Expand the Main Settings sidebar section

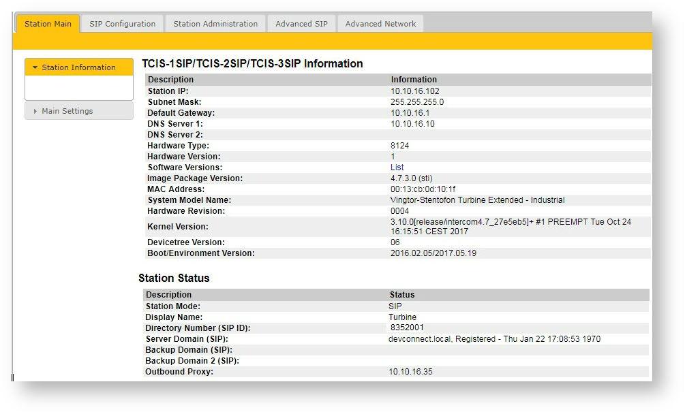tap(67, 111)
